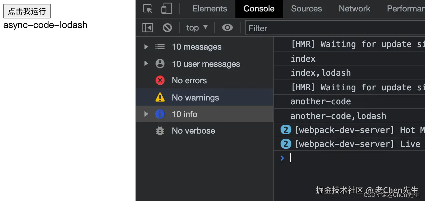Switch to the Sources tab
The image size is (425, 201).
click(306, 9)
